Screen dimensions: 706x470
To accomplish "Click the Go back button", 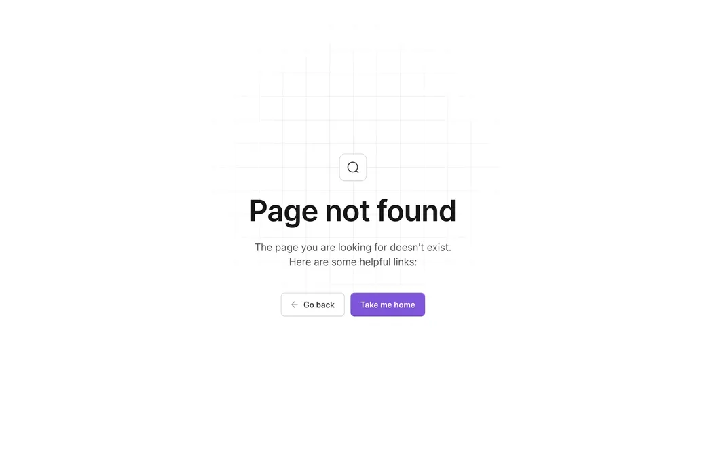I will pos(312,305).
